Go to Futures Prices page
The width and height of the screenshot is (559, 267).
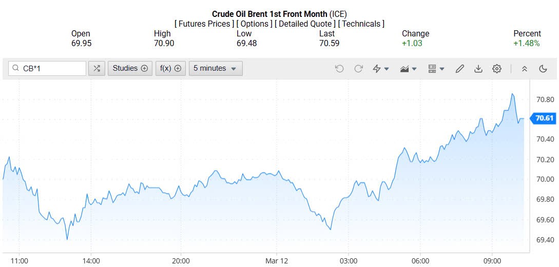point(204,24)
